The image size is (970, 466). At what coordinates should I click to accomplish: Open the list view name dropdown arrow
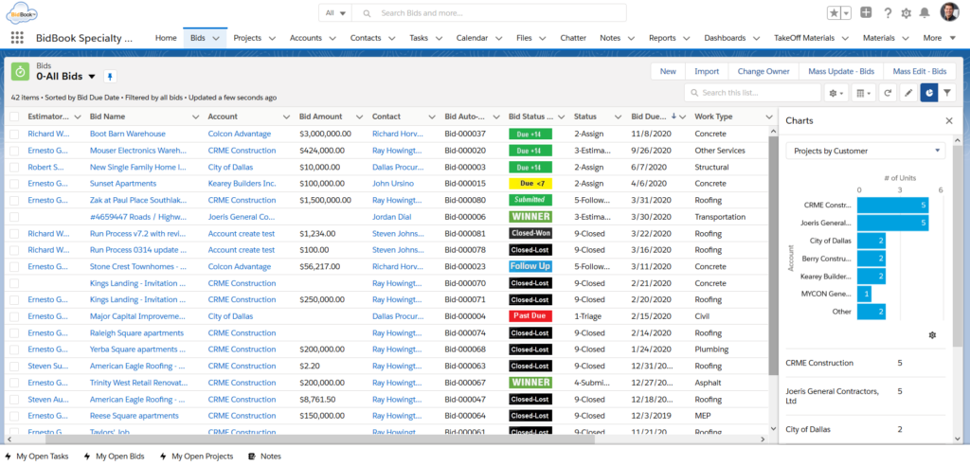pyautogui.click(x=92, y=77)
